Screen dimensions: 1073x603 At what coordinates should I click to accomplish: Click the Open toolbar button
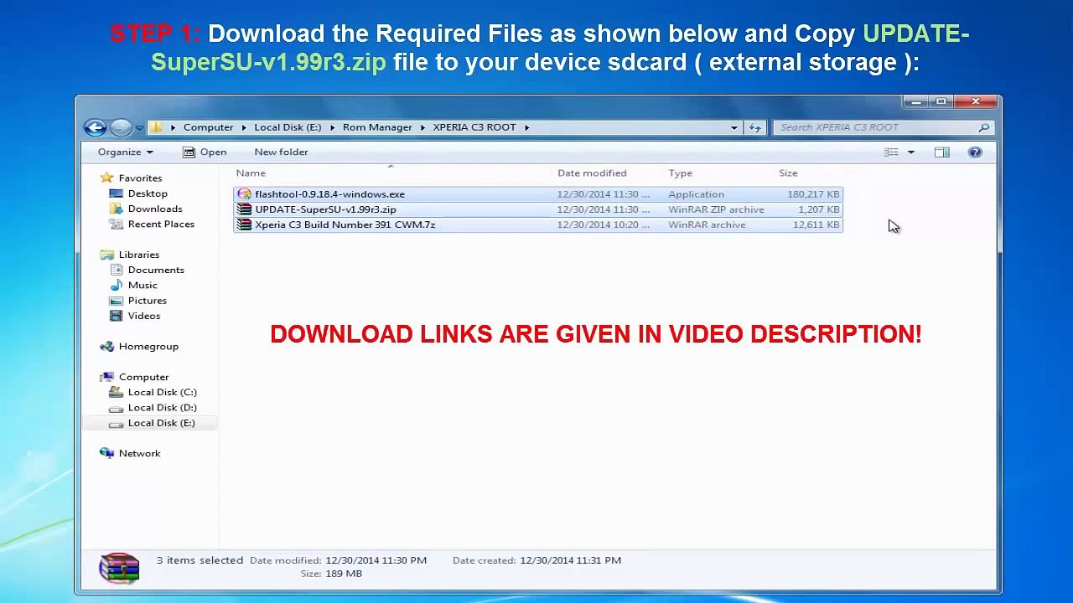pyautogui.click(x=205, y=152)
